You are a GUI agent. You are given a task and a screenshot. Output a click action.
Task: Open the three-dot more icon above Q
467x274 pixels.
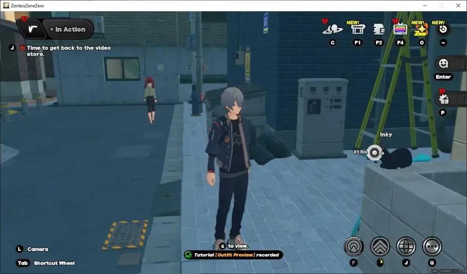[x=432, y=246]
